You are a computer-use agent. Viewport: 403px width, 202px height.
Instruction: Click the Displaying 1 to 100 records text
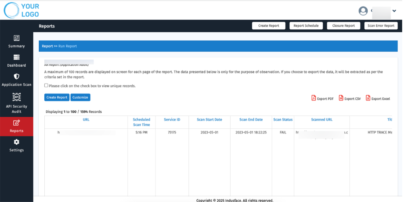click(74, 112)
